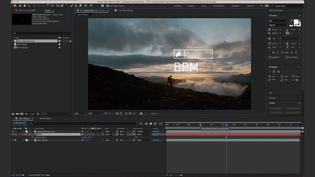Image resolution: width=315 pixels, height=177 pixels.
Task: Select the Horizontal Type tool
Action: coord(66,6)
